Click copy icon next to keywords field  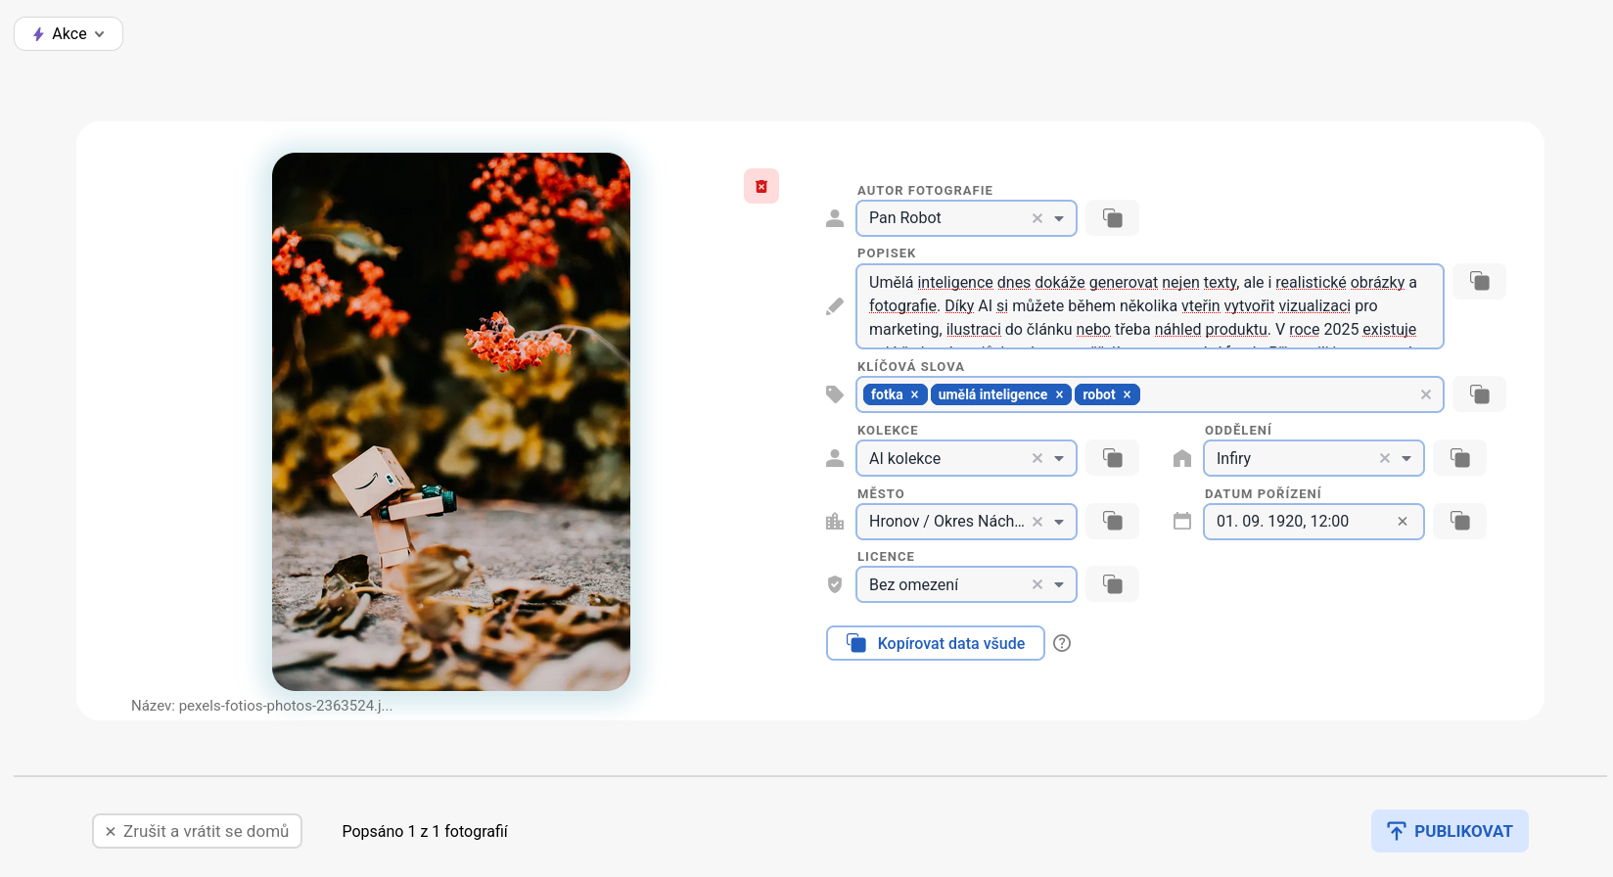click(x=1479, y=394)
